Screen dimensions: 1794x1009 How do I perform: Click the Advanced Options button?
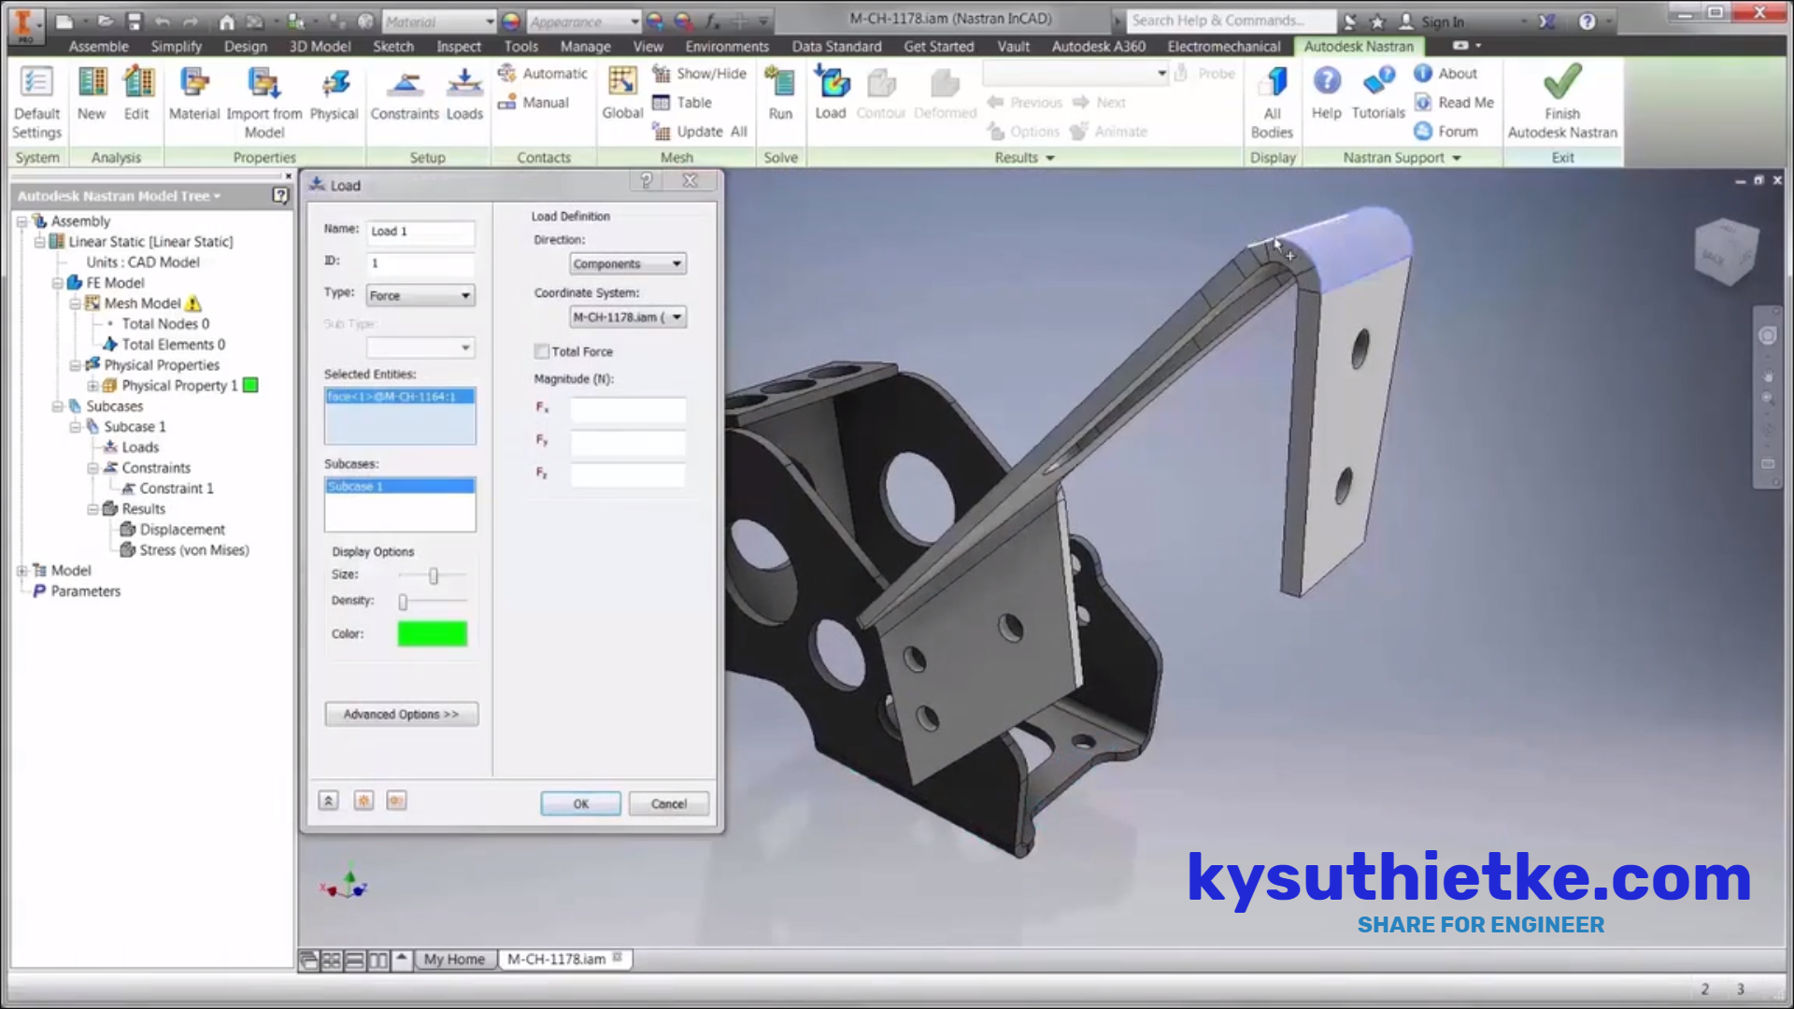399,715
